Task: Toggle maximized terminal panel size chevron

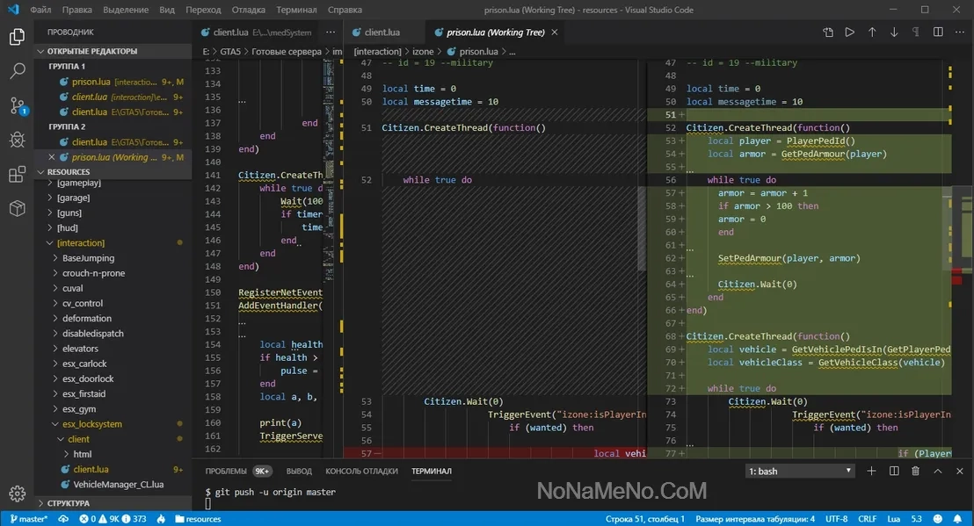Action: pos(937,472)
